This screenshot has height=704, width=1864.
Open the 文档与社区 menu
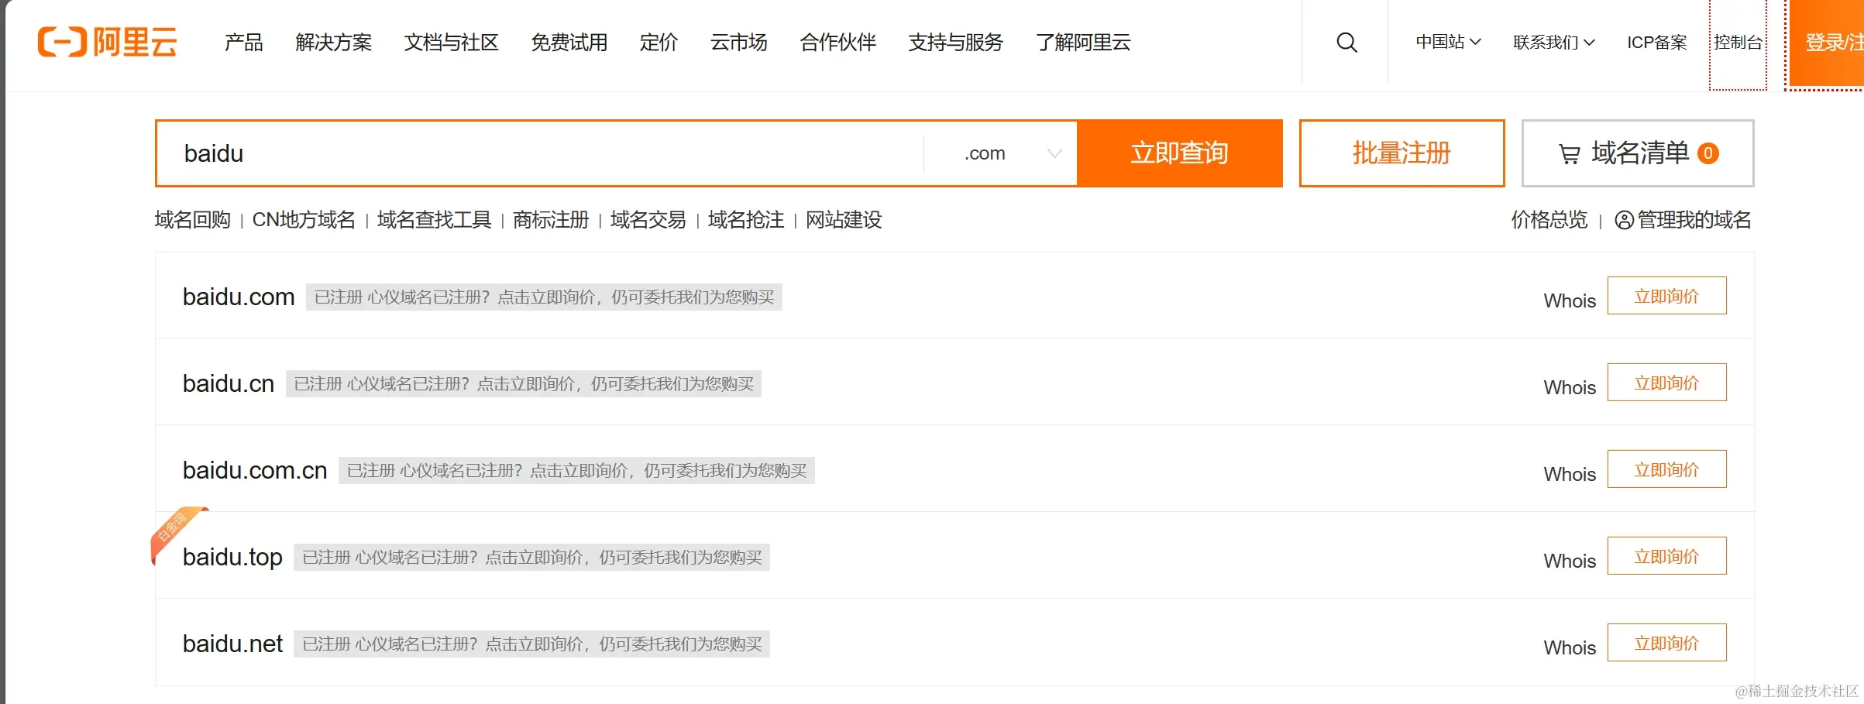pos(451,42)
